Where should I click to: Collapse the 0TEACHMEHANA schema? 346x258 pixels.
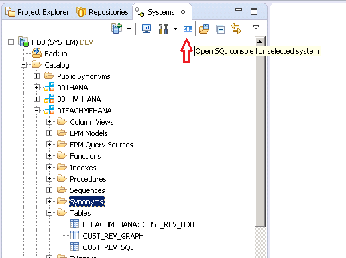click(36, 110)
